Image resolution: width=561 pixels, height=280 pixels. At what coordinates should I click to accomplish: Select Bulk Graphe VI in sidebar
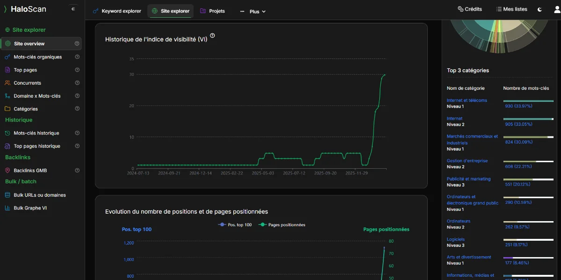[30, 208]
